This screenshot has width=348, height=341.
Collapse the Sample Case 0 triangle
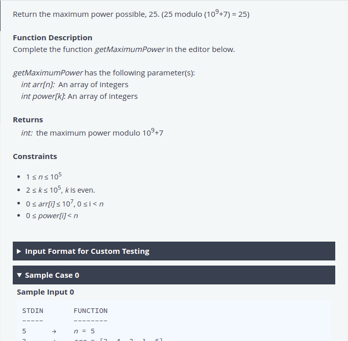click(19, 275)
